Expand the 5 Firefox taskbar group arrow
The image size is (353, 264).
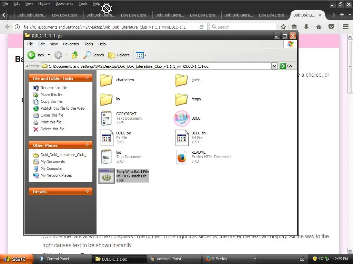pyautogui.click(x=255, y=259)
